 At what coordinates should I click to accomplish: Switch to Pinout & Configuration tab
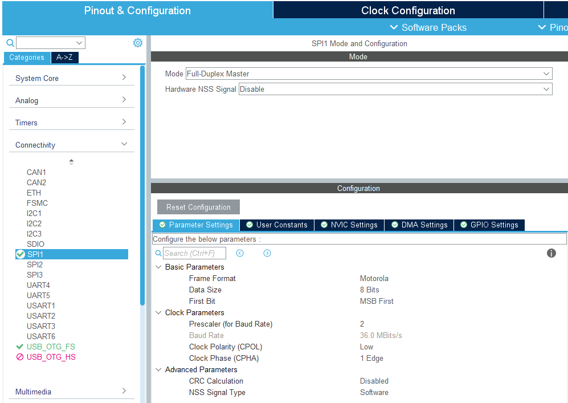tap(137, 10)
